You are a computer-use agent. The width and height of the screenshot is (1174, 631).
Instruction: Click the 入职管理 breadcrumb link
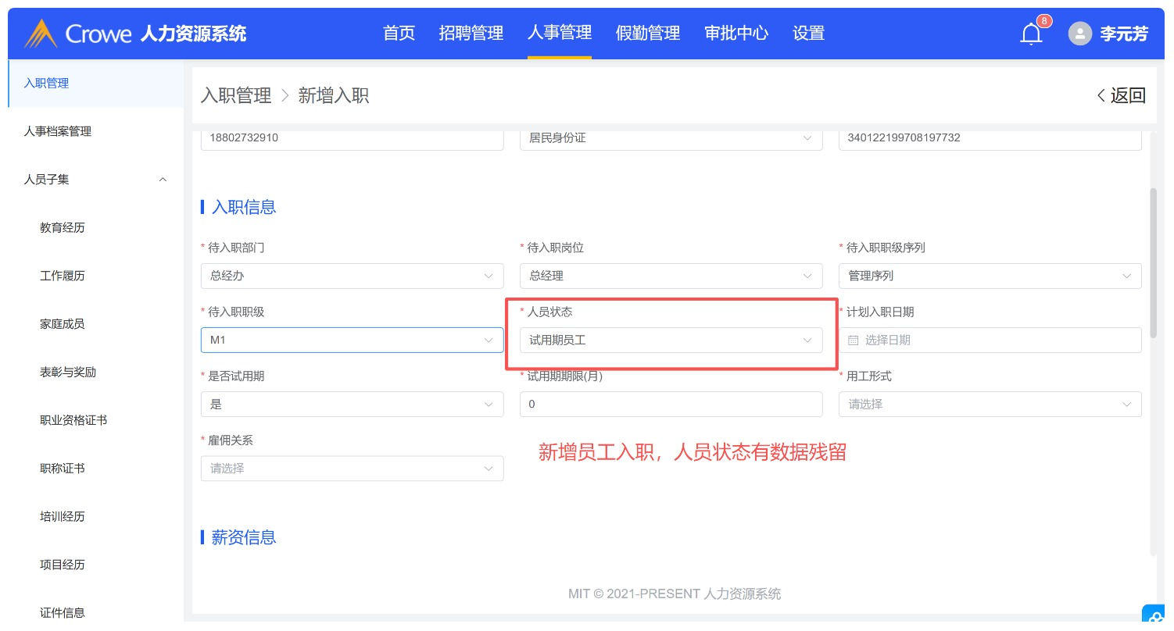pyautogui.click(x=236, y=96)
